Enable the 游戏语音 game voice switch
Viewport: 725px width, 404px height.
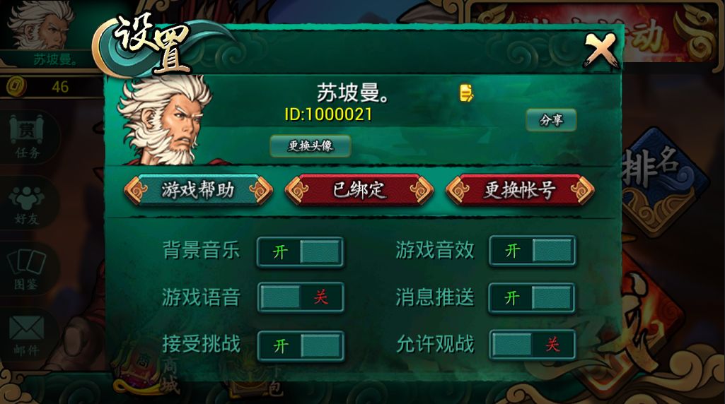point(301,297)
